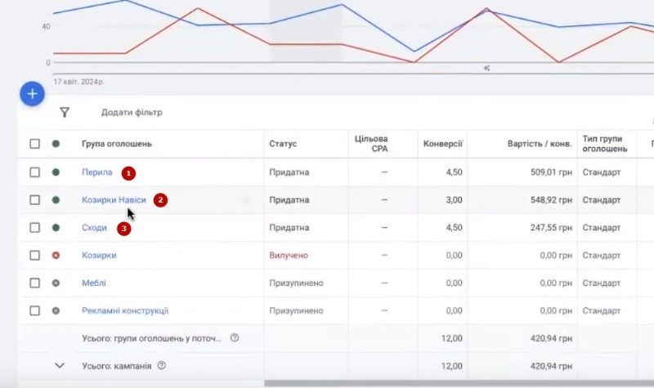Click help icon beside ad groups total
The image size is (654, 388).
[x=235, y=338]
